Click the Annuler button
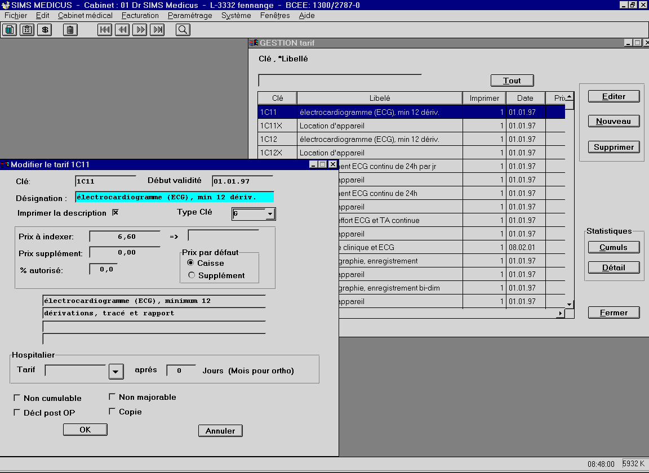The width and height of the screenshot is (649, 473). click(220, 431)
